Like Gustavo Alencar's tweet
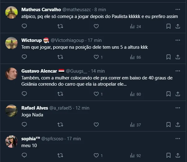Screen dimensions: 187x162 click(96, 94)
